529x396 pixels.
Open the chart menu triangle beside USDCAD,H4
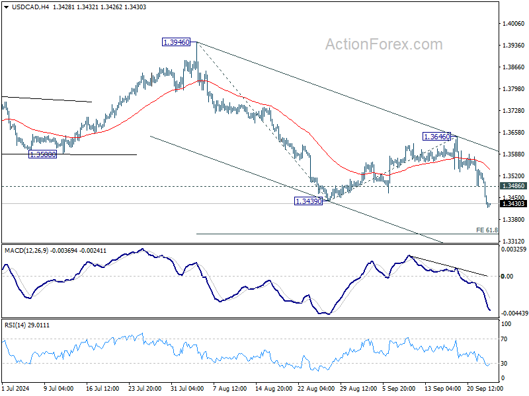pyautogui.click(x=7, y=7)
